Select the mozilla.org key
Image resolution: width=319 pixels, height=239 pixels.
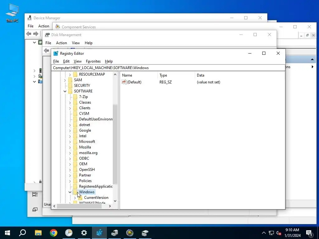click(88, 153)
